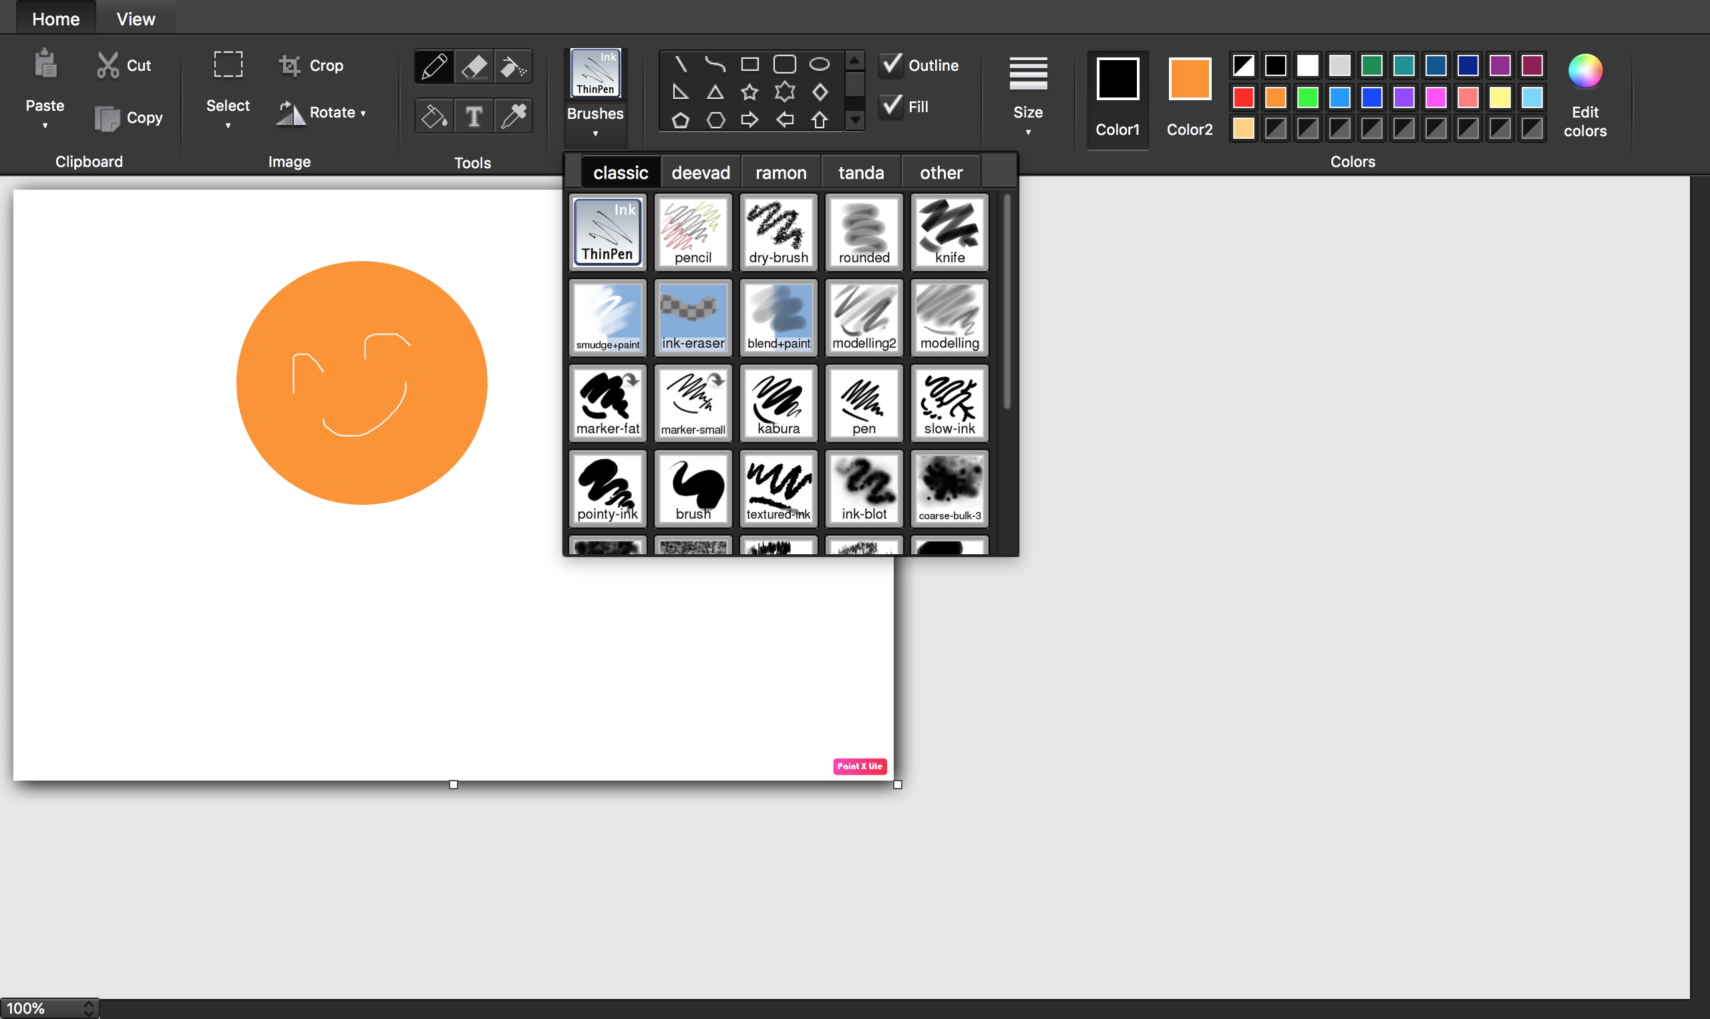Choose the dry-brush brush preset
The height and width of the screenshot is (1019, 1710).
(778, 232)
